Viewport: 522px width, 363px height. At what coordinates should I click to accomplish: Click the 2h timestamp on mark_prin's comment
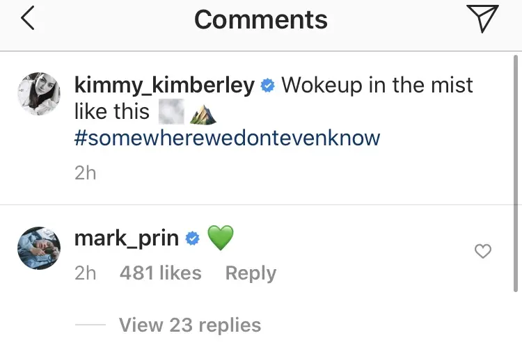click(85, 273)
